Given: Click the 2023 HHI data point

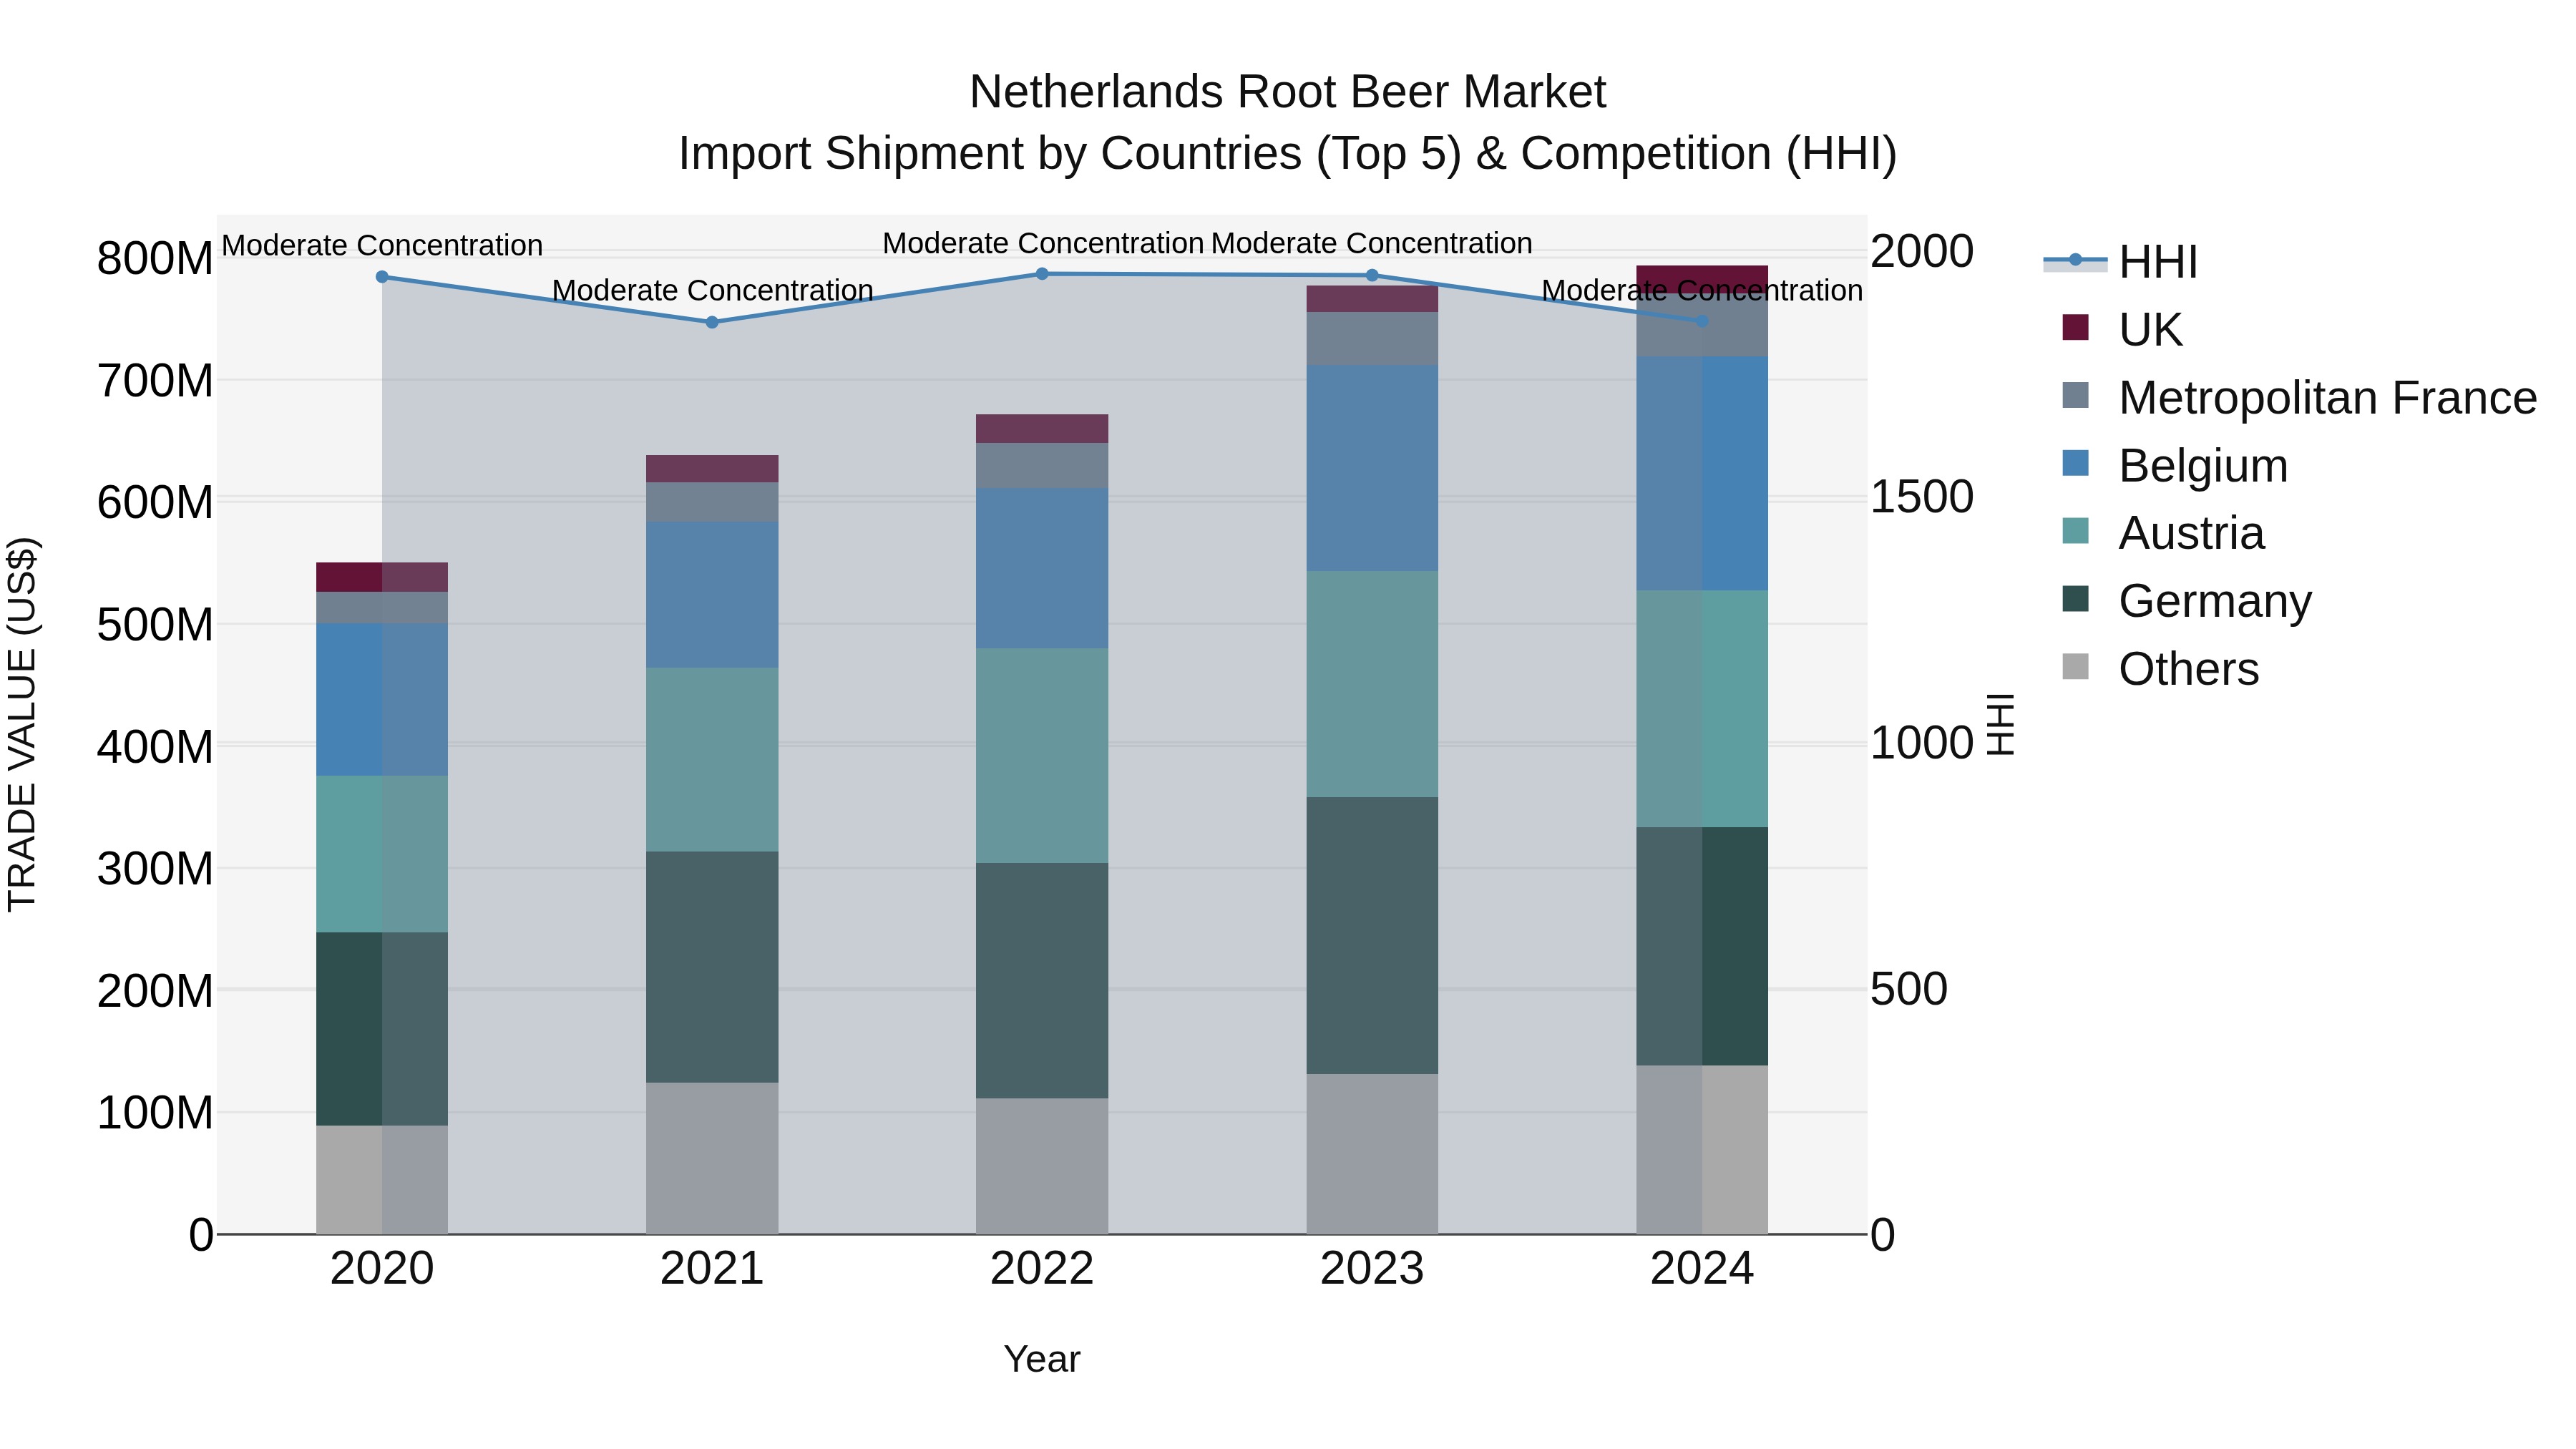Looking at the screenshot, I should coord(1372,275).
